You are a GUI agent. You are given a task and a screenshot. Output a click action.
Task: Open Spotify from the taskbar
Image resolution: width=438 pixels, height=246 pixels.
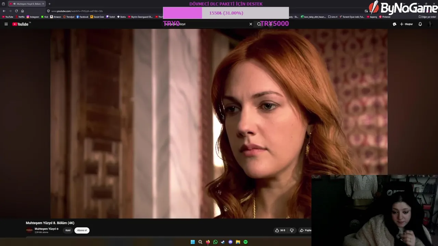point(245,242)
